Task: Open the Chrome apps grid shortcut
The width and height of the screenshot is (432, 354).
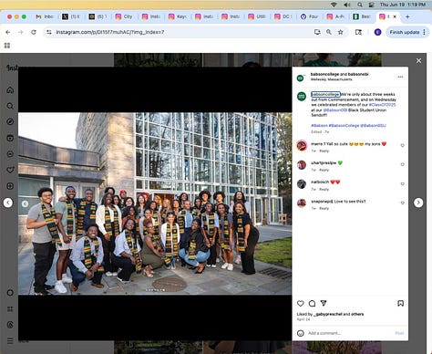Action: [x=7, y=46]
